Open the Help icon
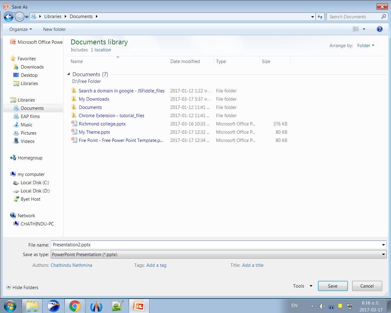Image resolution: width=391 pixels, height=313 pixels. [380, 29]
